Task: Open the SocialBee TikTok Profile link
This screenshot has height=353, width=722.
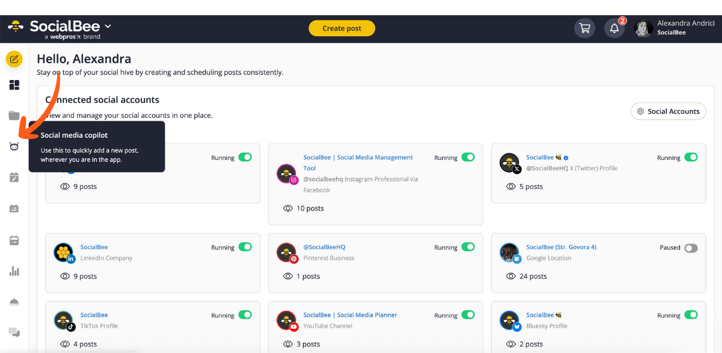Action: (94, 315)
